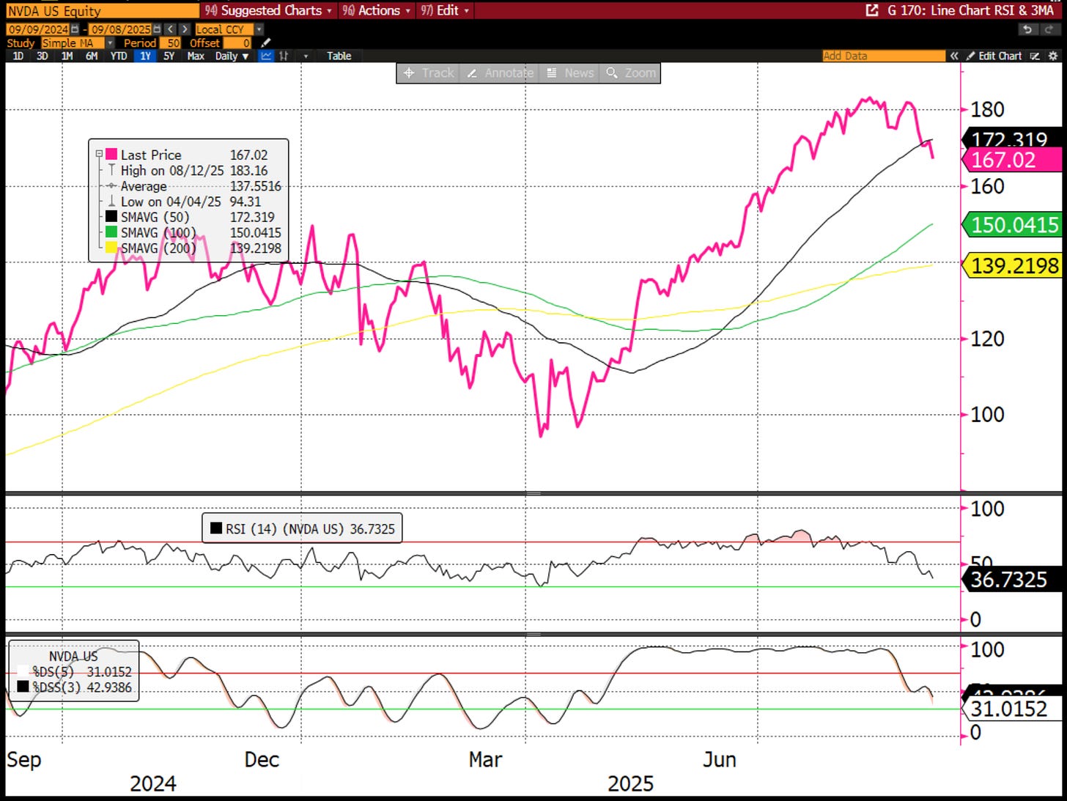Collapse the Last Price legend tree
This screenshot has width=1067, height=801.
coord(98,155)
